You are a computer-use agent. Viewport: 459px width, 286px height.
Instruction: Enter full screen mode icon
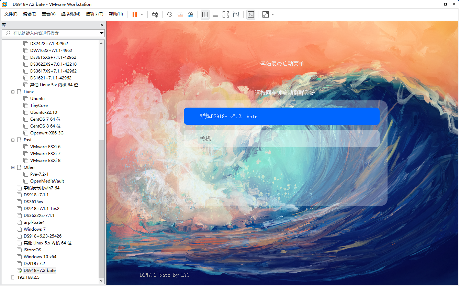coord(226,14)
